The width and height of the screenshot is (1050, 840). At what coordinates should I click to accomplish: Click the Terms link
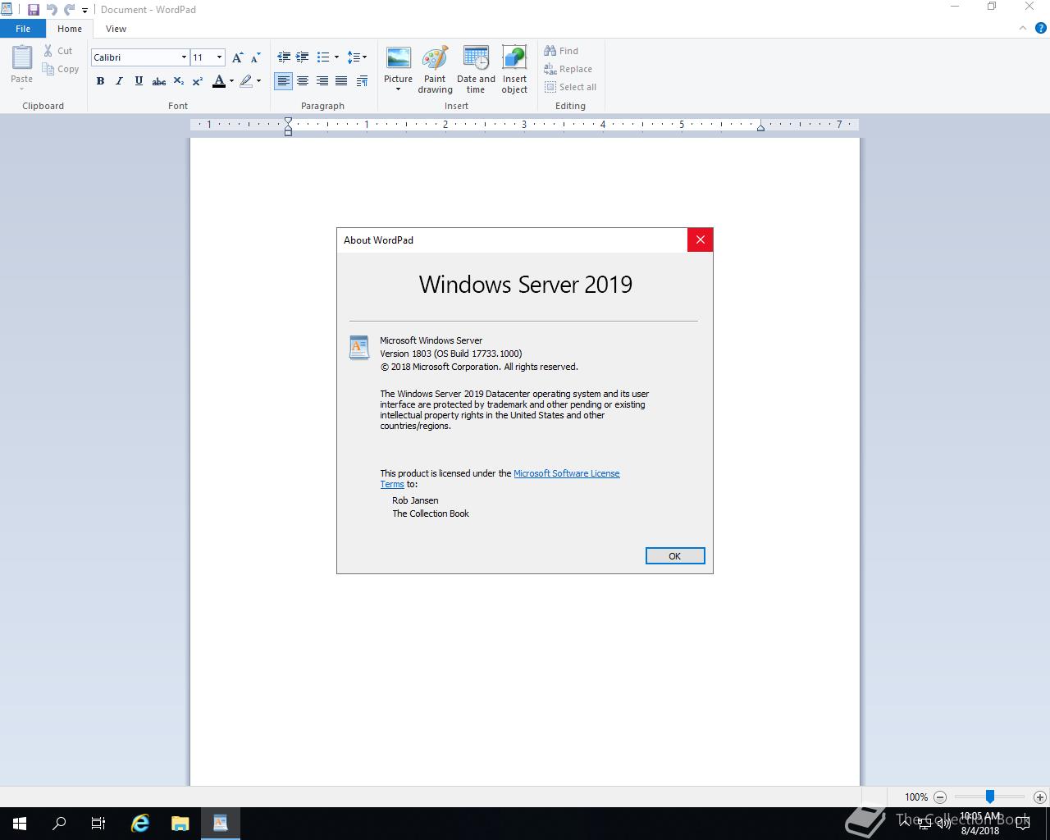[392, 484]
